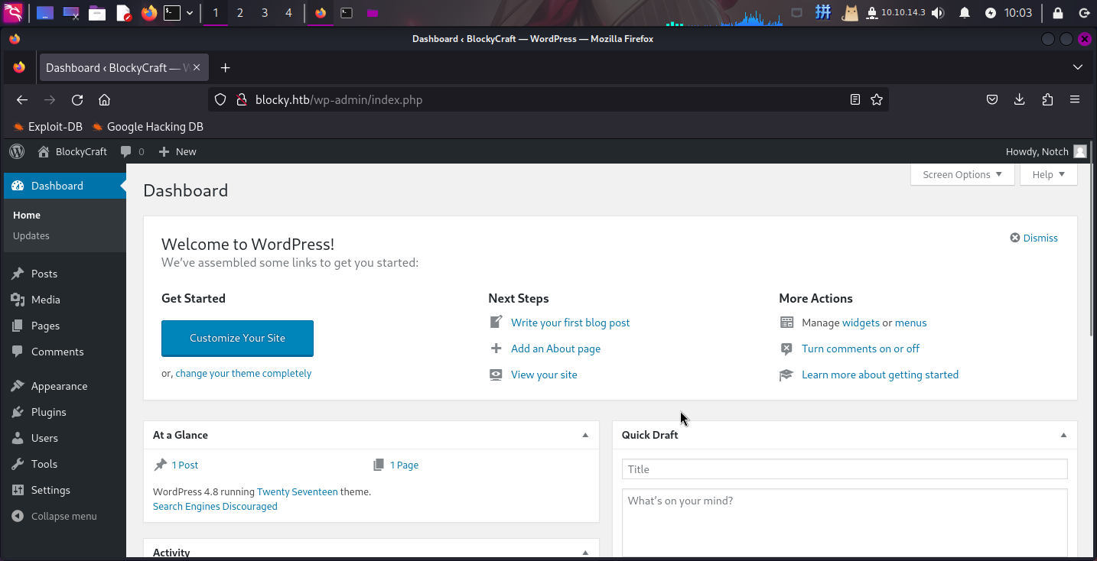Click Search Engines Discouraged link
This screenshot has height=561, width=1097.
pyautogui.click(x=215, y=506)
